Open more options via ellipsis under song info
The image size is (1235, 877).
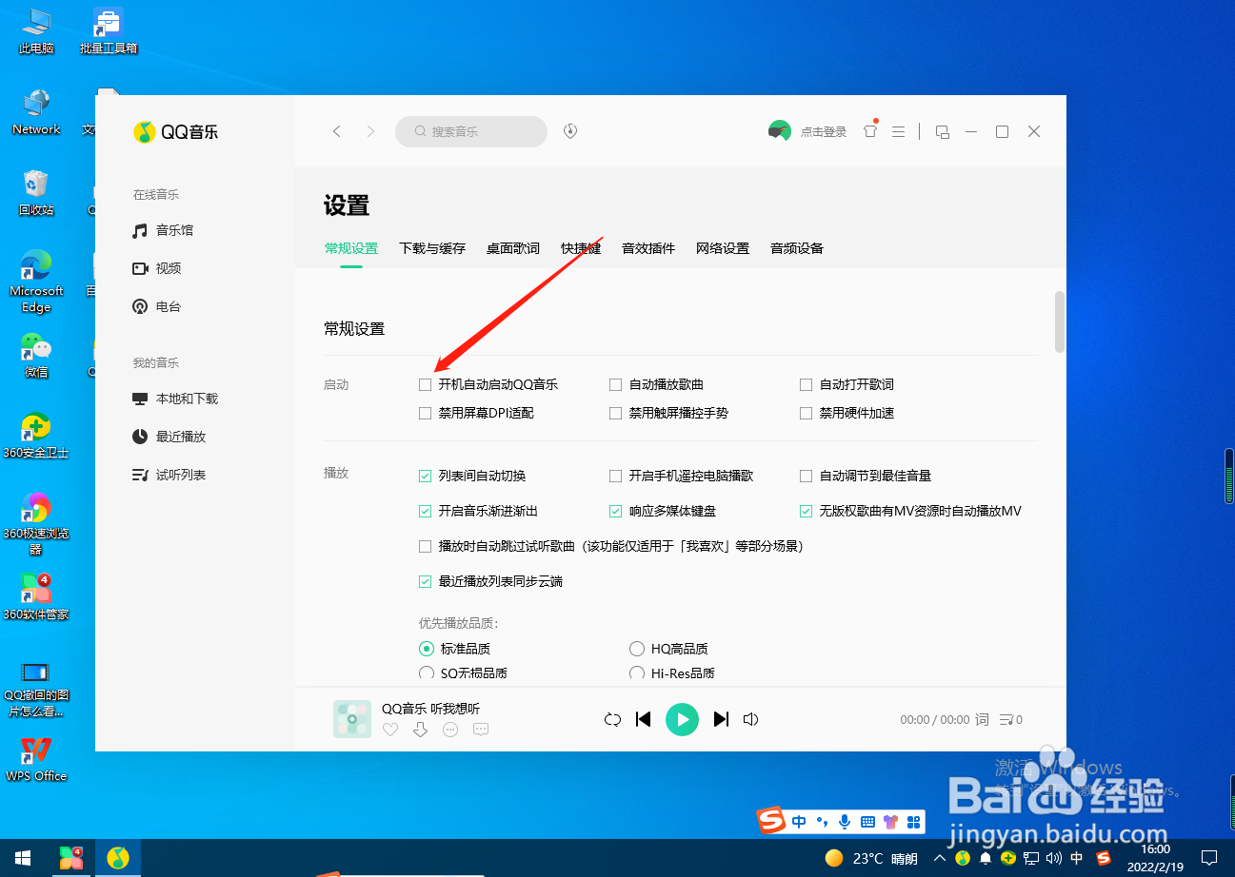pyautogui.click(x=450, y=729)
